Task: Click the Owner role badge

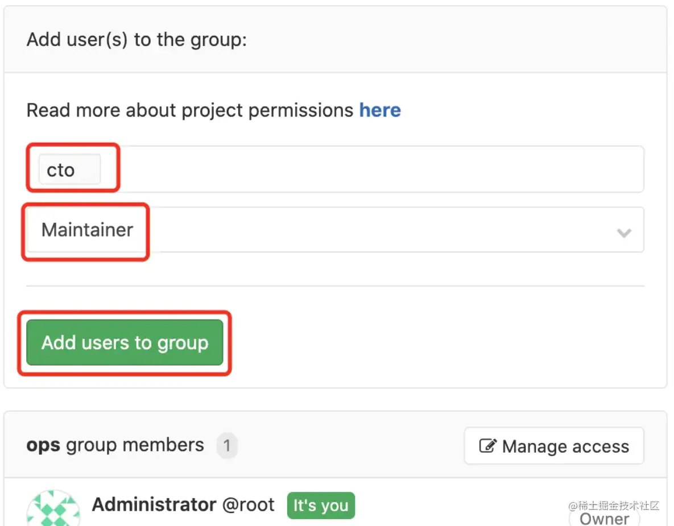Action: point(604,519)
